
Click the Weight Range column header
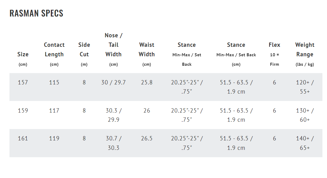pos(305,54)
